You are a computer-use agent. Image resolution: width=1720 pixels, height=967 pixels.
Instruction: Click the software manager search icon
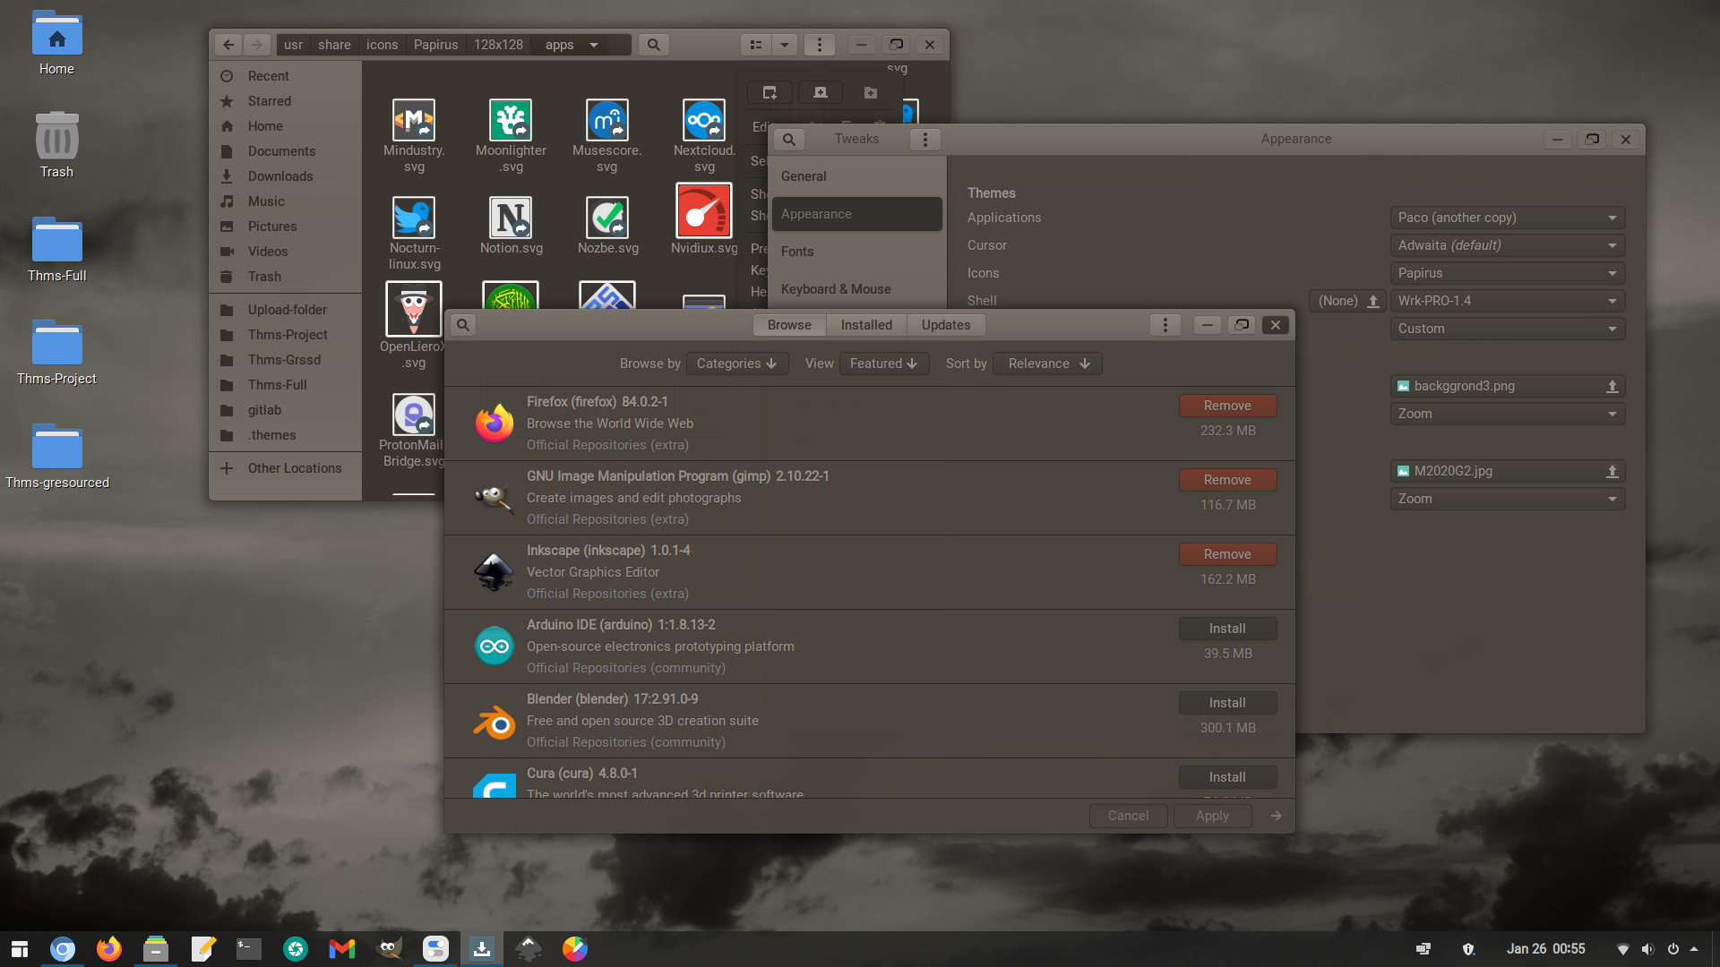[462, 325]
